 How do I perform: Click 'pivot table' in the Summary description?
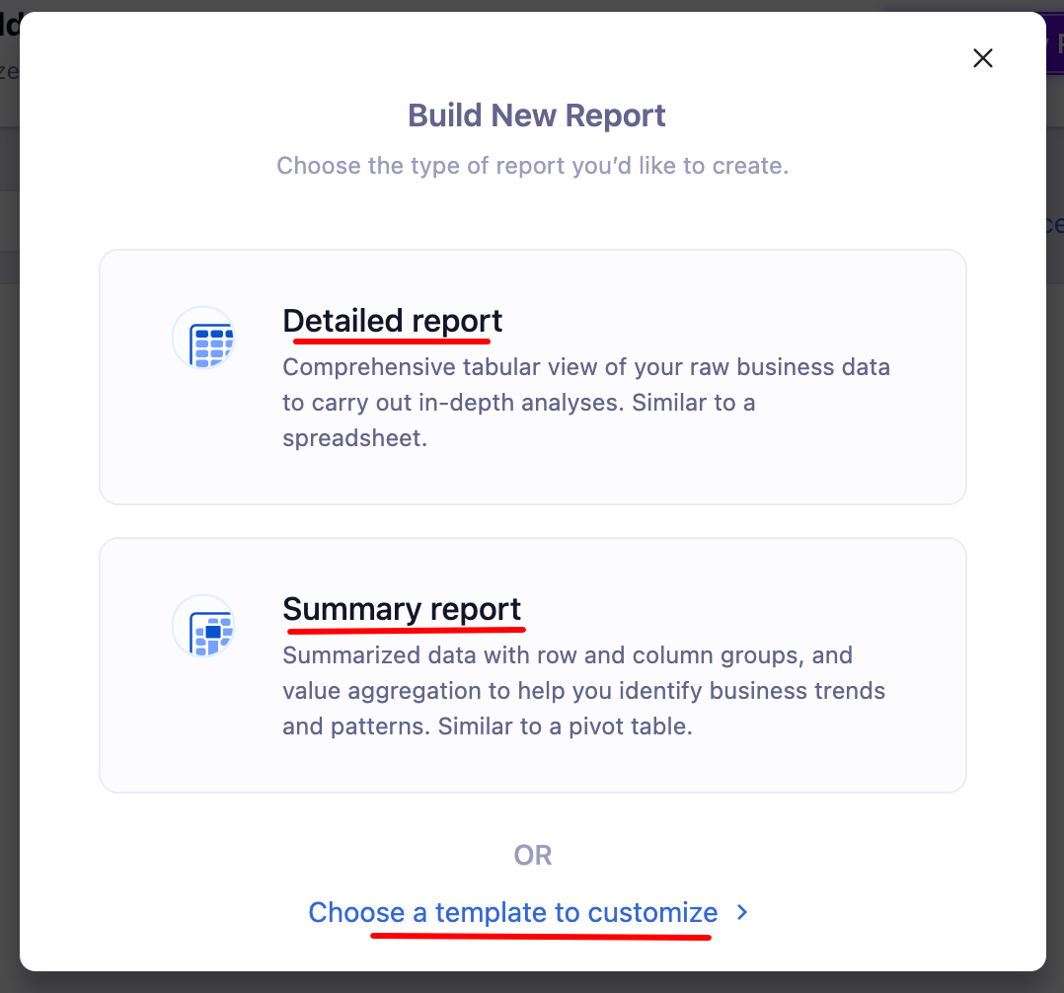coord(645,726)
